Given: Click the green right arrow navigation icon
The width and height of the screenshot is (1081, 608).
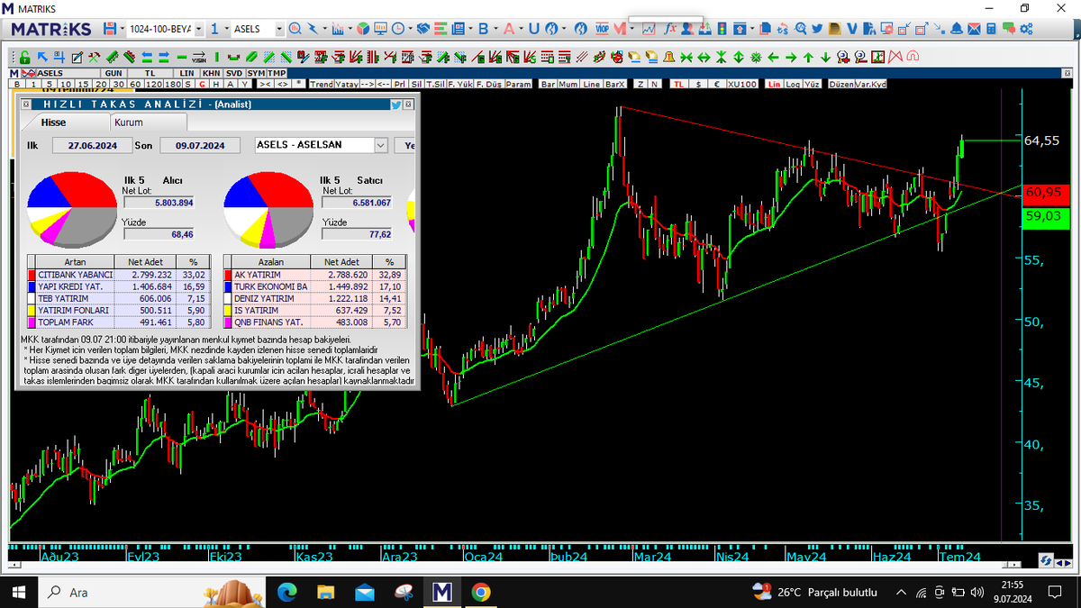Looking at the screenshot, I should pyautogui.click(x=791, y=58).
